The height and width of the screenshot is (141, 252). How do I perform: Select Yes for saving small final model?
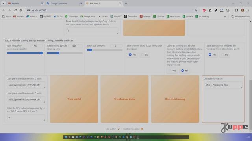coord(212,55)
